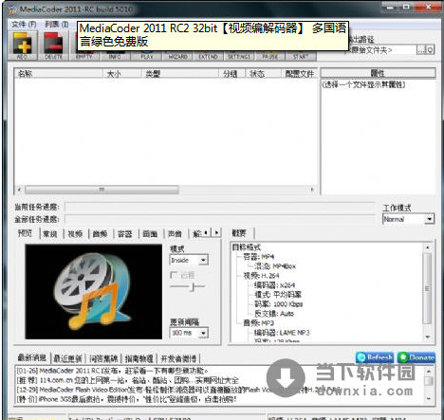The image size is (444, 420).
Task: Click the 配置文件 column header
Action: [x=299, y=74]
